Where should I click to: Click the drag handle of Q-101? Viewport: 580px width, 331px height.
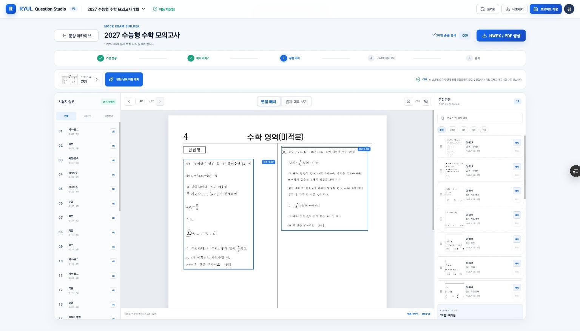(x=441, y=195)
